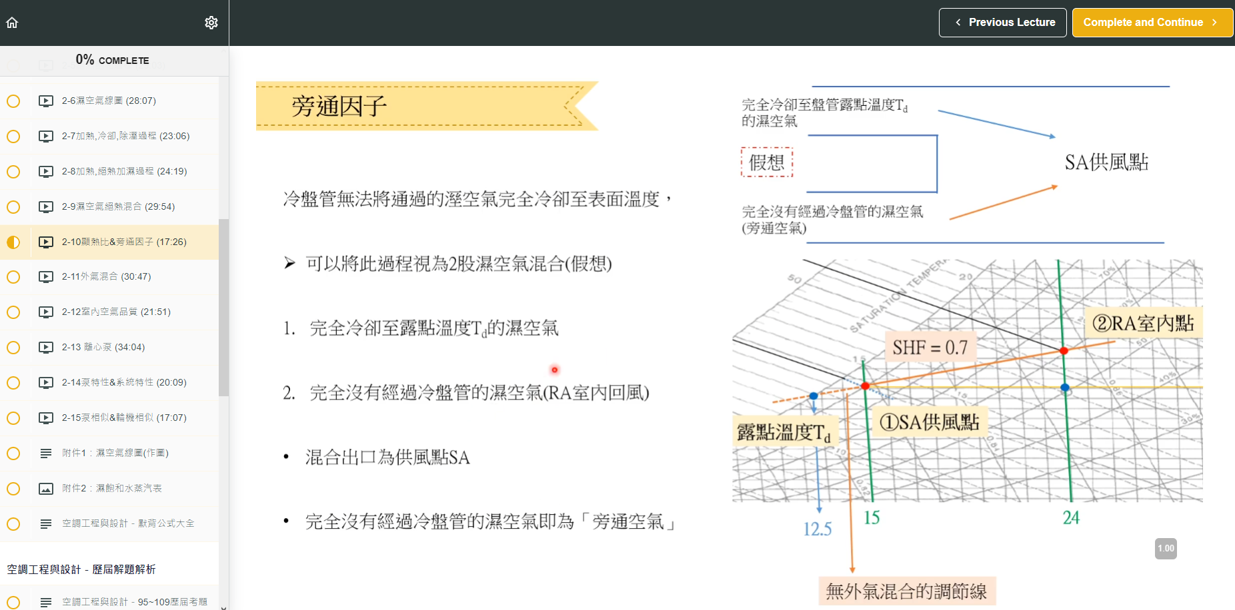This screenshot has width=1235, height=610.
Task: Open the settings gear in sidebar header
Action: pos(211,23)
